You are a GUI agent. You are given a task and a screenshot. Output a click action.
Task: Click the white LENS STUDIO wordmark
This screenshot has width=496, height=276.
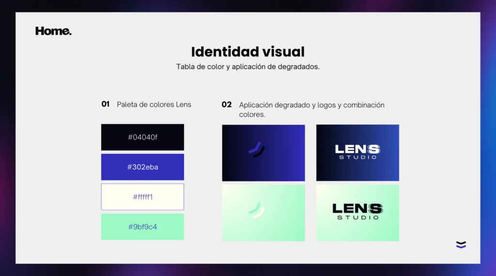click(358, 152)
